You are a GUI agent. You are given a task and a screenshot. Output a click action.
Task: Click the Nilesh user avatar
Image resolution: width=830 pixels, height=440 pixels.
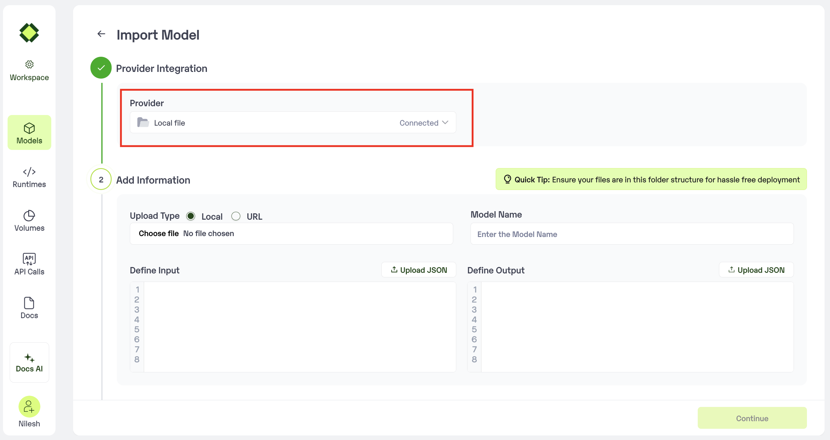[x=29, y=407]
